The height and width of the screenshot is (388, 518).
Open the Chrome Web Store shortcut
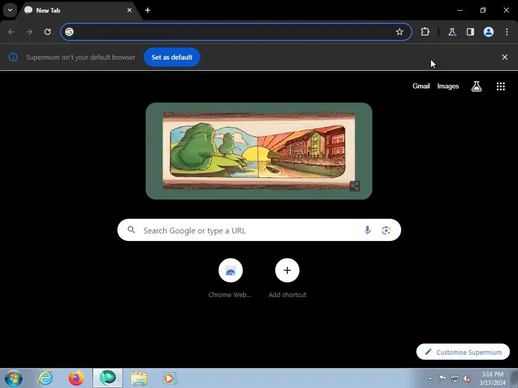pyautogui.click(x=230, y=278)
